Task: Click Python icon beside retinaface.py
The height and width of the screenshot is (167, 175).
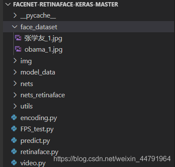Action: 14,152
